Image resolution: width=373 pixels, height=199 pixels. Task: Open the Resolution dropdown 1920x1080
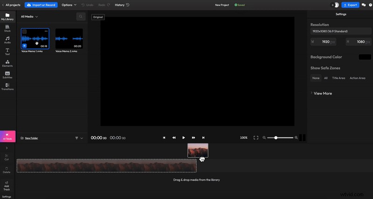click(341, 31)
